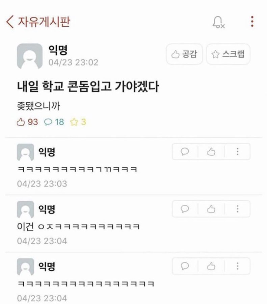Screen dimensions: 267x304
Task: Open more options on the first comment
Action: point(237,152)
